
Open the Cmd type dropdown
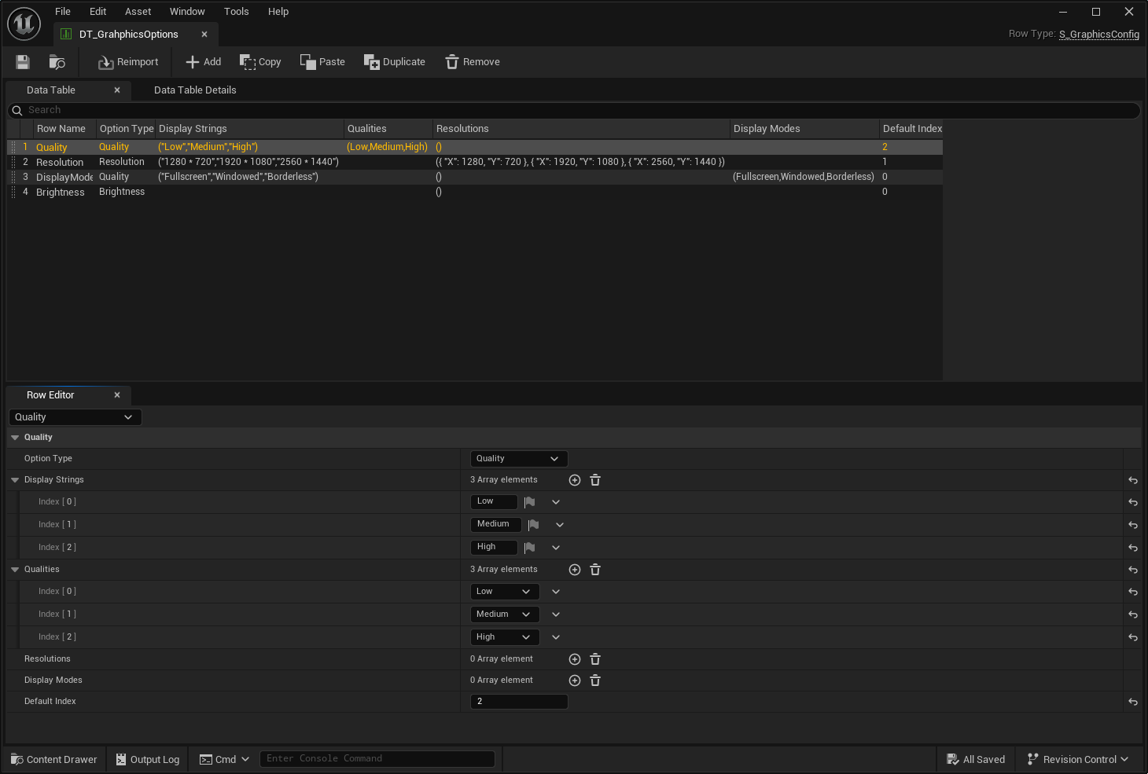coord(224,760)
